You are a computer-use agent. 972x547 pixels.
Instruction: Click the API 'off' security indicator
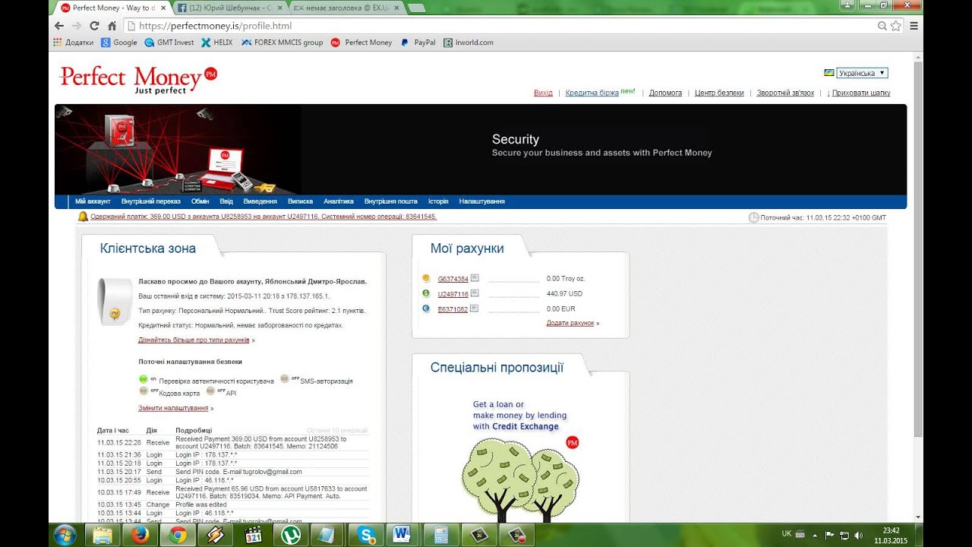tap(211, 391)
